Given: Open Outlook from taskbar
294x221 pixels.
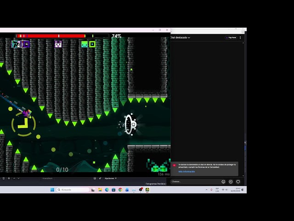Looking at the screenshot, I should (127, 190).
